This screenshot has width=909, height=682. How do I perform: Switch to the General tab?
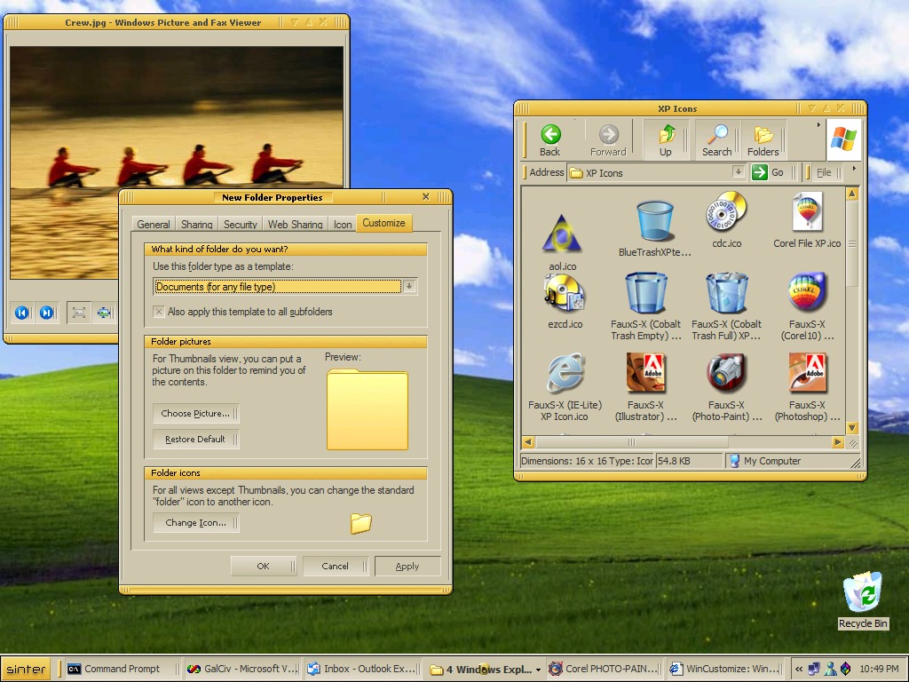pyautogui.click(x=154, y=225)
